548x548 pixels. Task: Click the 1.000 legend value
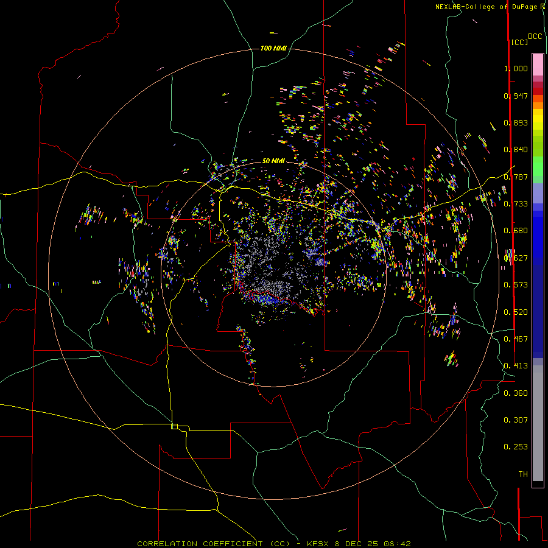point(516,68)
